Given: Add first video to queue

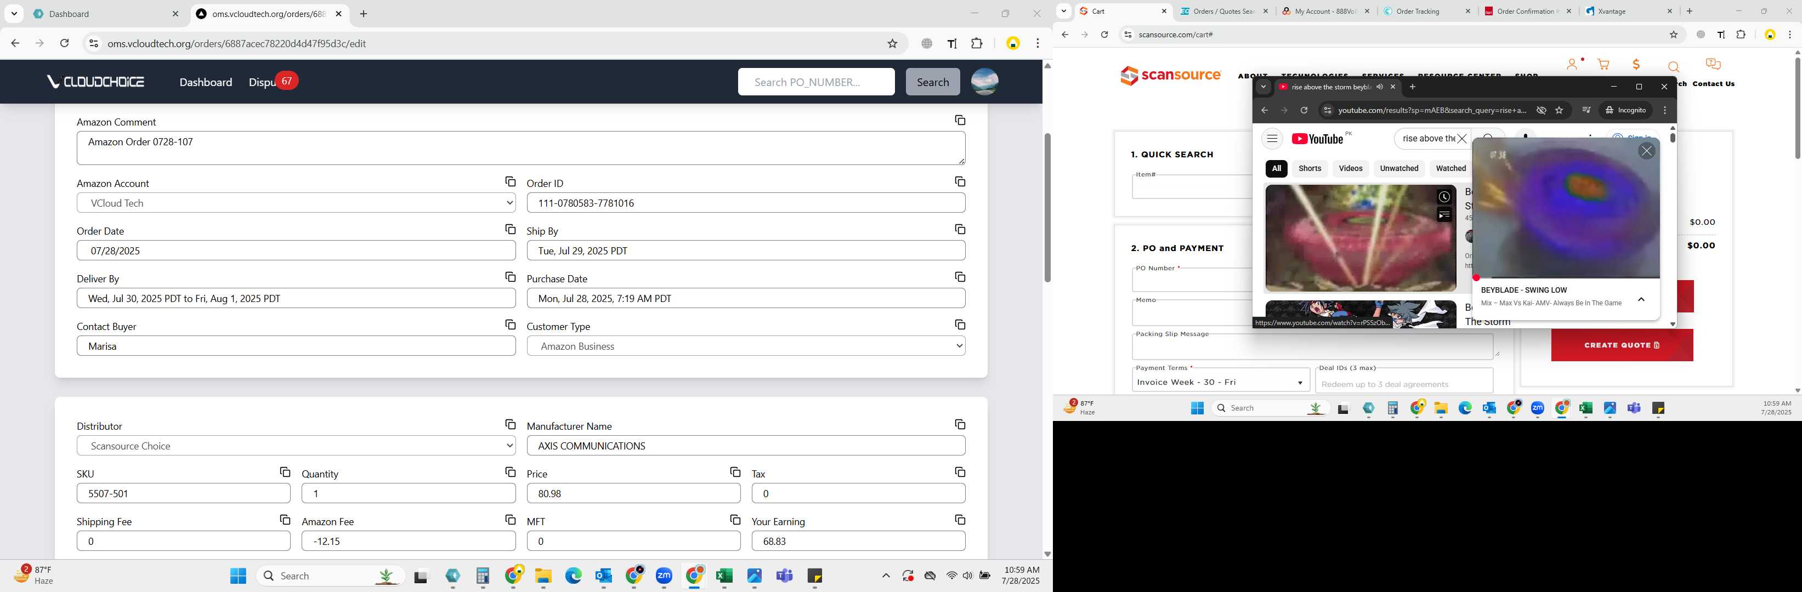Looking at the screenshot, I should pyautogui.click(x=1444, y=214).
